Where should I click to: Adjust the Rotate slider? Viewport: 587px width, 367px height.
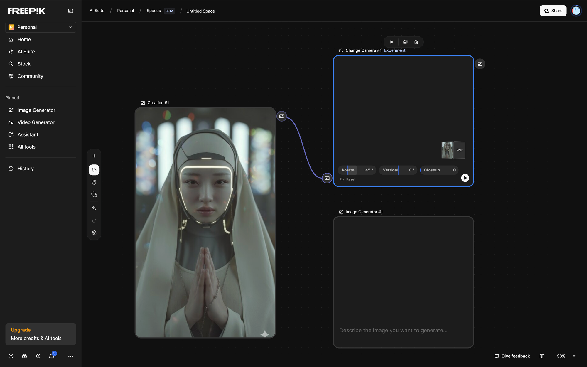(357, 170)
